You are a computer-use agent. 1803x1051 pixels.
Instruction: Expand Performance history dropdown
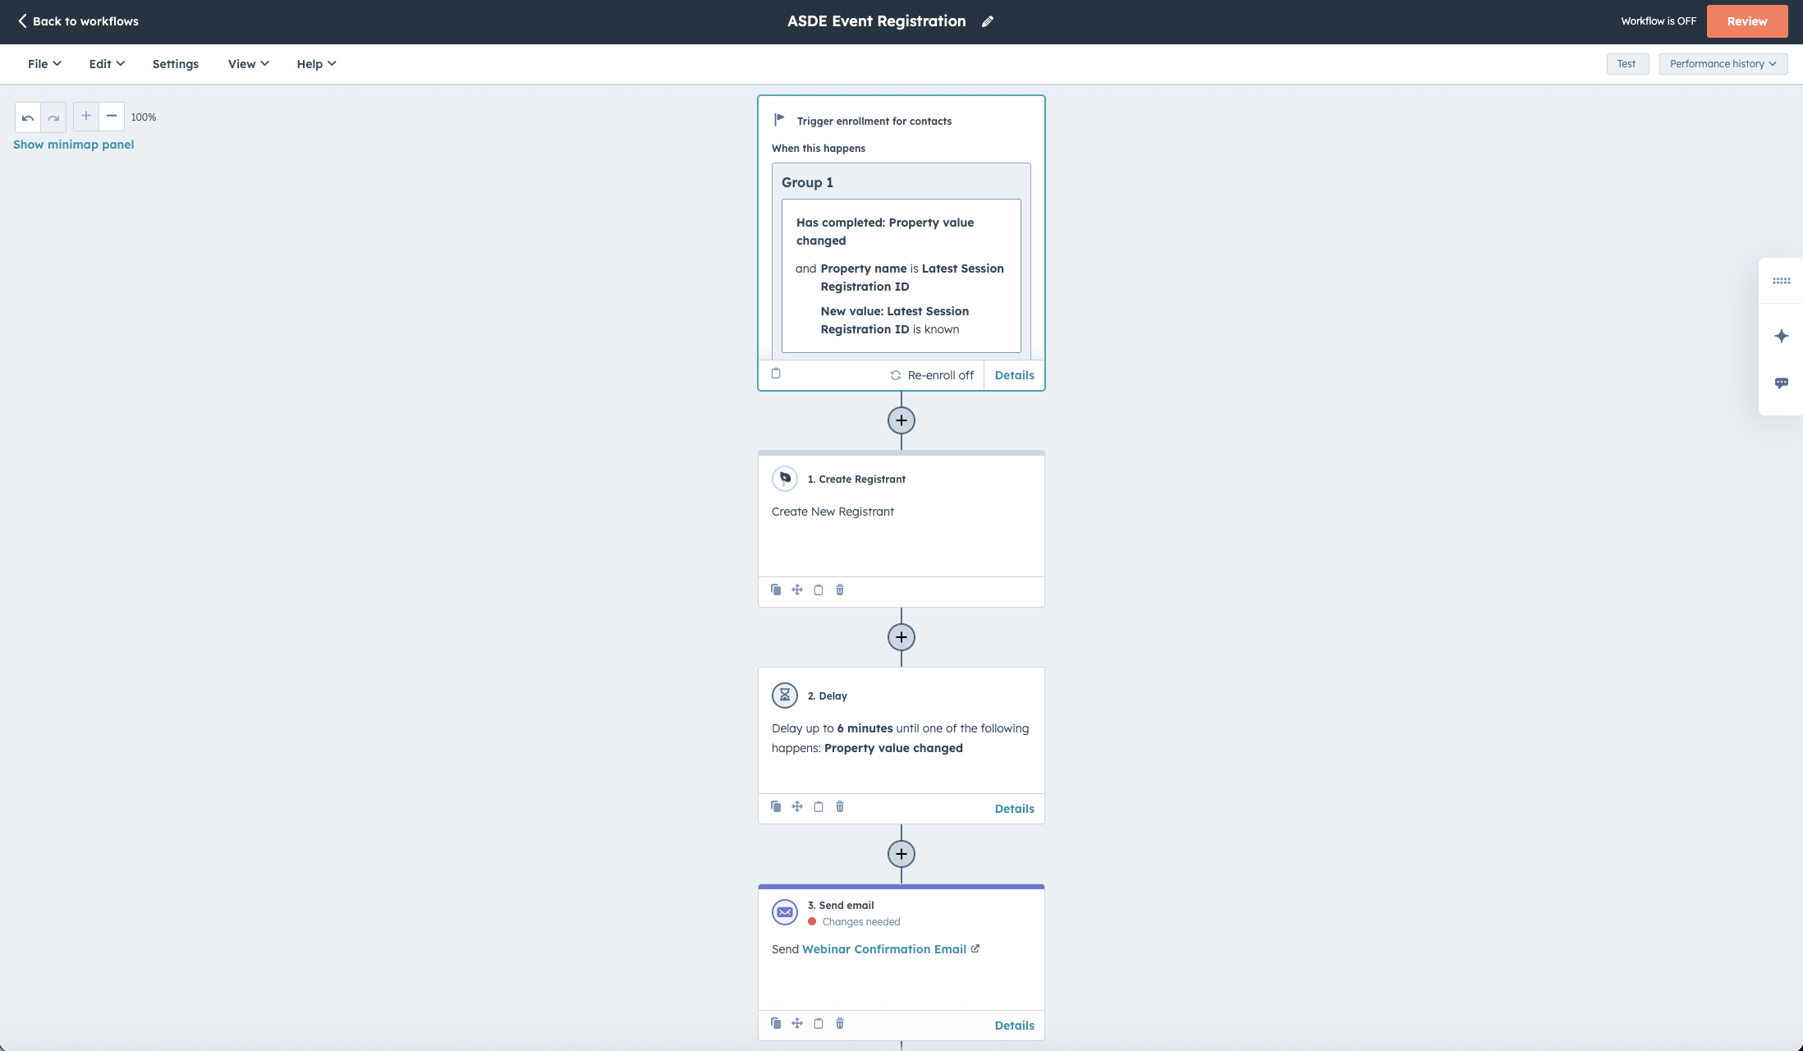click(1723, 64)
